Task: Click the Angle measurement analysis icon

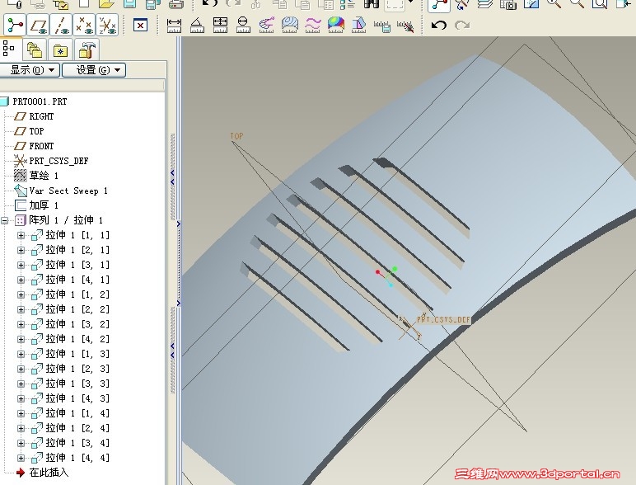Action: [x=197, y=26]
